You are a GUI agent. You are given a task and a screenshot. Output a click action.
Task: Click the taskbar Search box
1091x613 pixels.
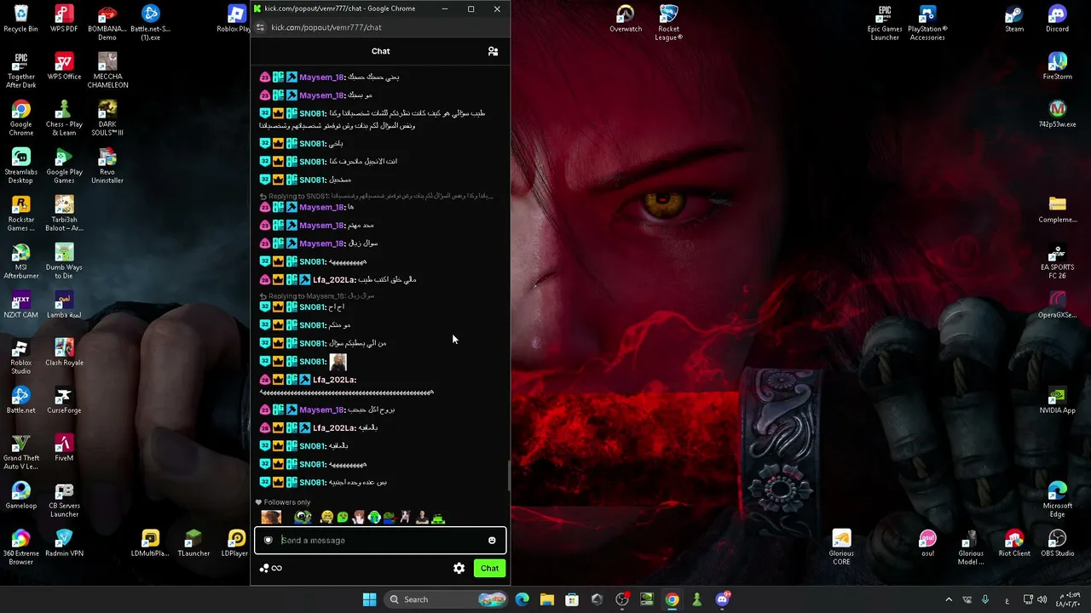pyautogui.click(x=446, y=599)
